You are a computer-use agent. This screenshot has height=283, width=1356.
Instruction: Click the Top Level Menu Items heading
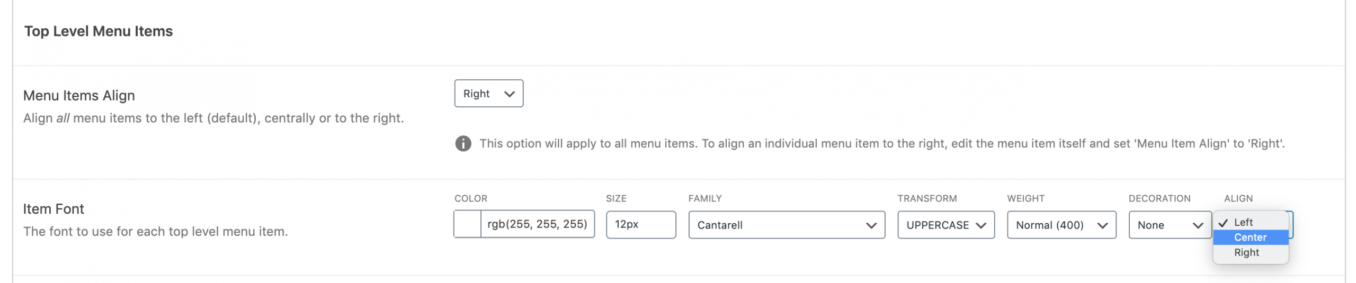coord(99,31)
